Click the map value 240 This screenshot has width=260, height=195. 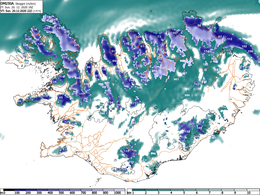click(x=67, y=32)
